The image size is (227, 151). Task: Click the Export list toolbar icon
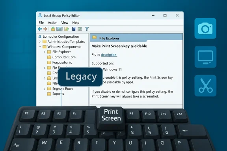click(x=66, y=29)
